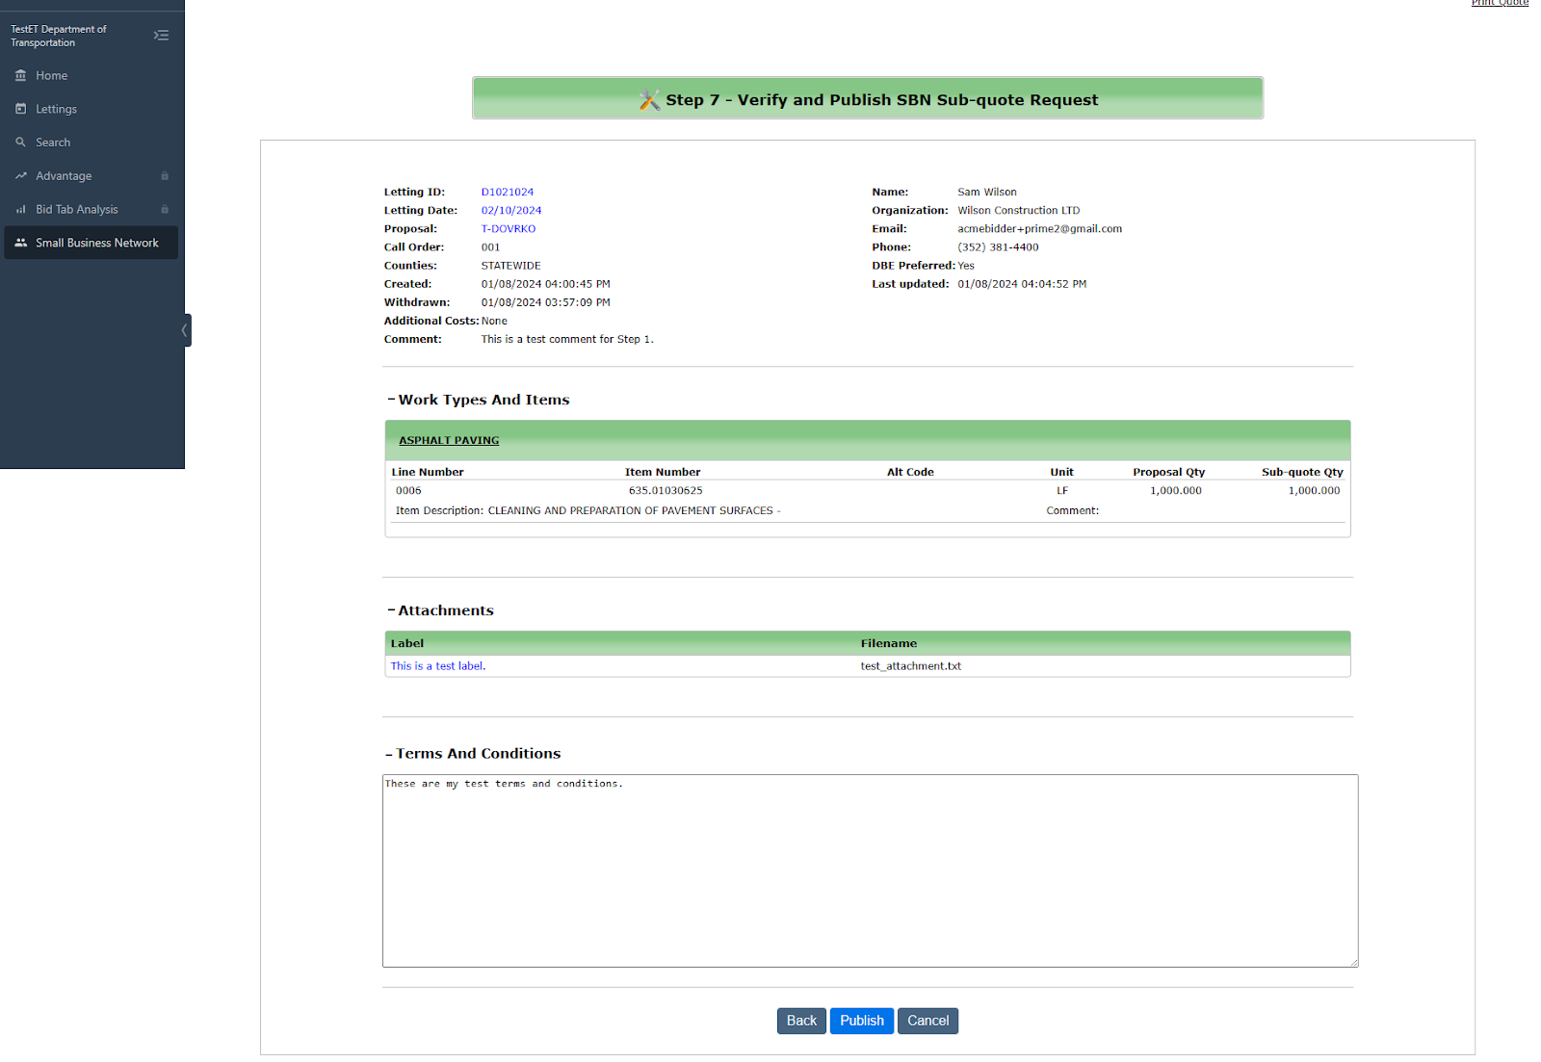Toggle the sidebar menu collapse icon
This screenshot has width=1541, height=1062.
[161, 36]
